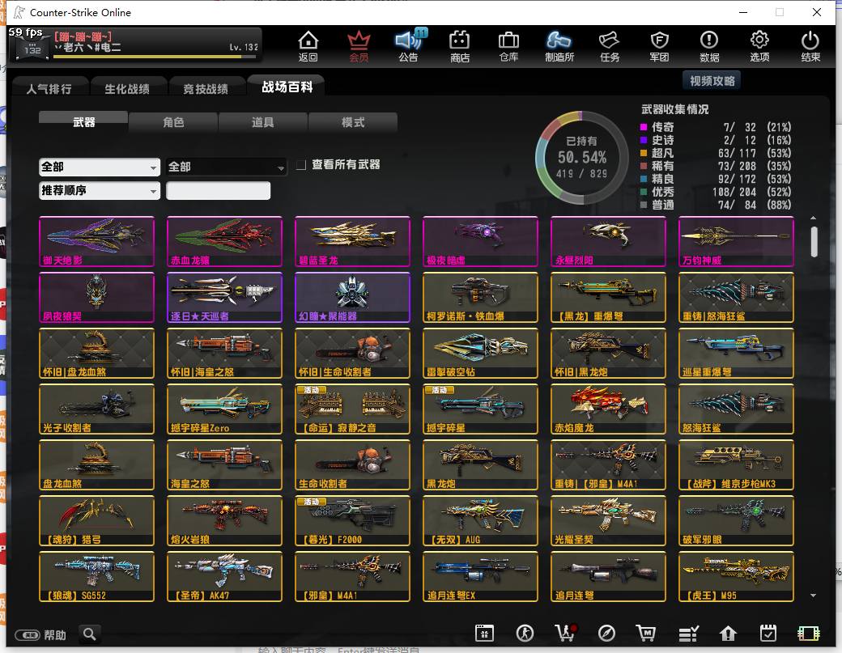Switch to the 生化战绩 tab
Image resolution: width=842 pixels, height=653 pixels.
127,88
